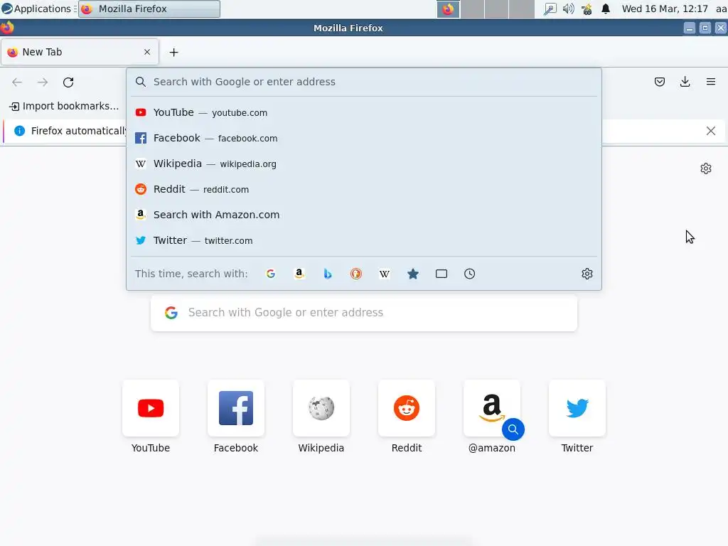728x546 pixels.
Task: Choose Search with Amazon.com suggestion
Action: 364,215
